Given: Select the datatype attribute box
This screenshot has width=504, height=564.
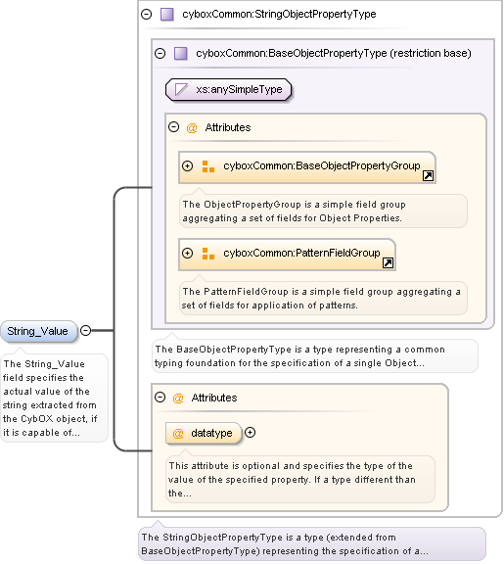Looking at the screenshot, I should pos(204,433).
